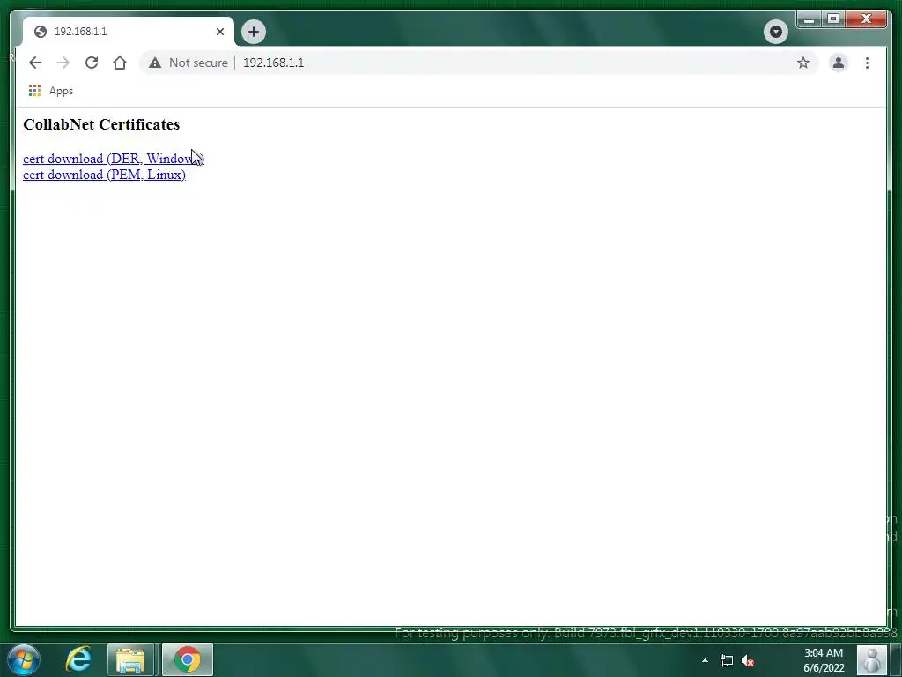Open Chrome's three-dot menu

(867, 63)
